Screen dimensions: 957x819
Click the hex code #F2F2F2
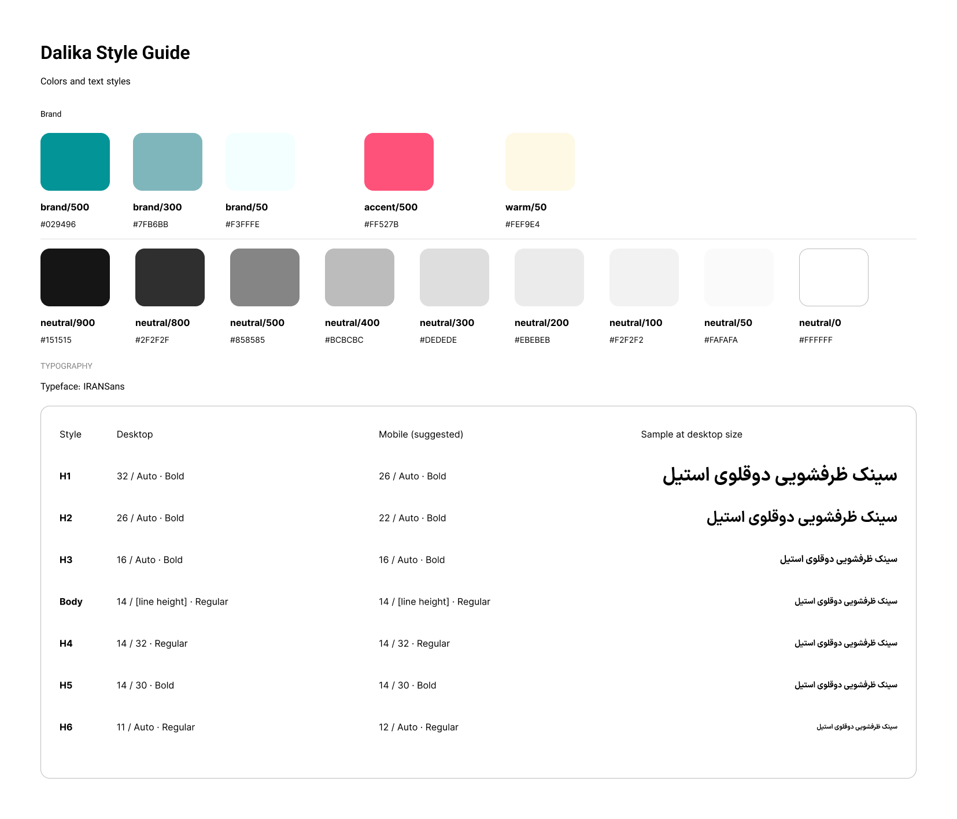[626, 340]
